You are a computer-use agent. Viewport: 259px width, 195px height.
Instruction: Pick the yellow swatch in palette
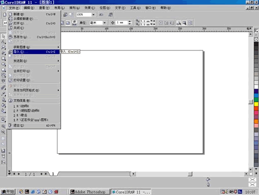click(x=256, y=104)
